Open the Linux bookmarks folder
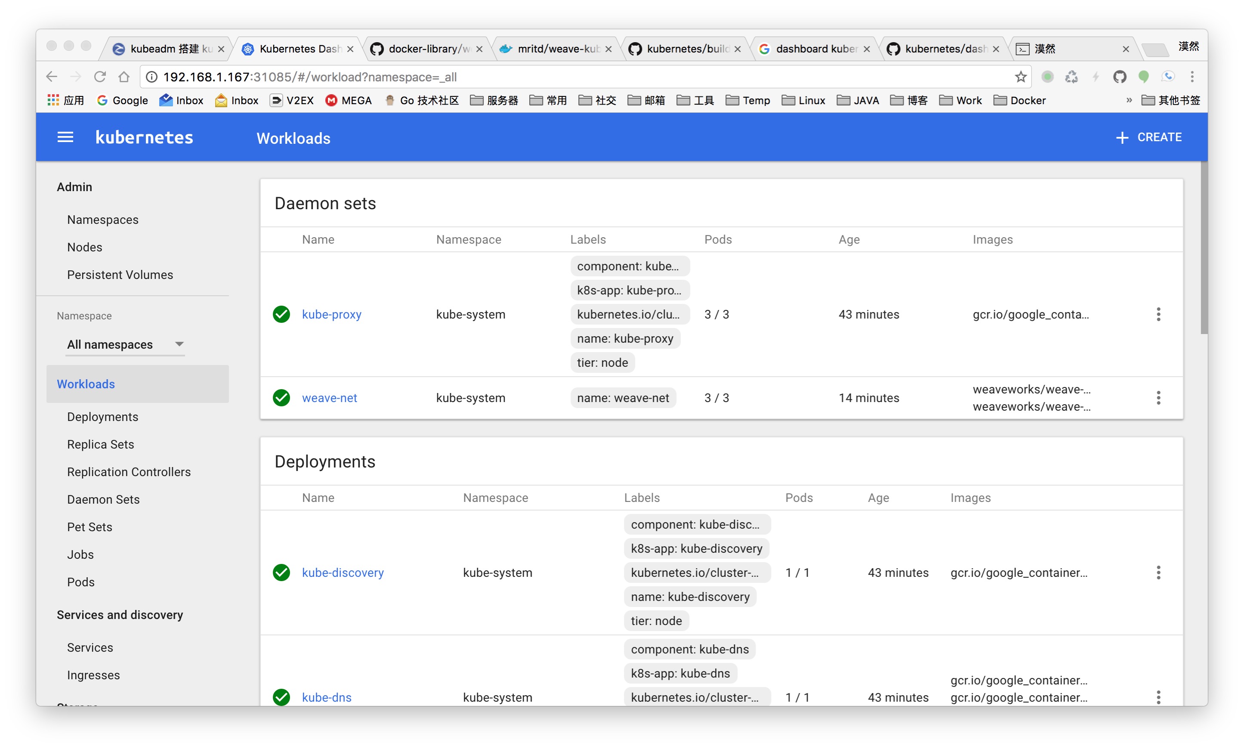This screenshot has height=749, width=1244. 803,100
